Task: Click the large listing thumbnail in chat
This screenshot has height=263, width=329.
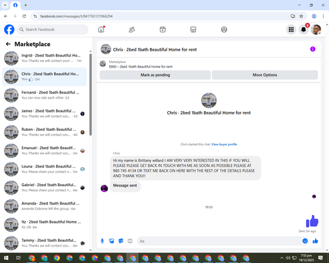Action: pyautogui.click(x=209, y=101)
